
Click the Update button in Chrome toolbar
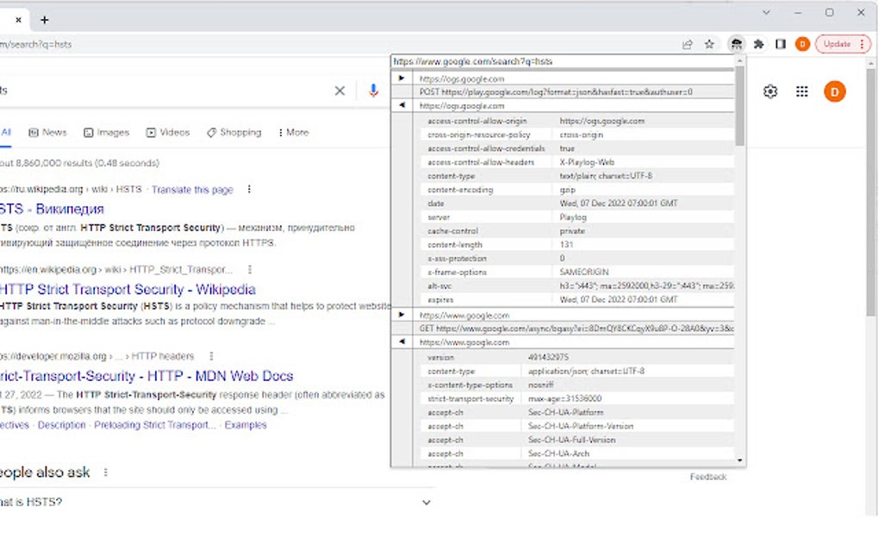[843, 44]
